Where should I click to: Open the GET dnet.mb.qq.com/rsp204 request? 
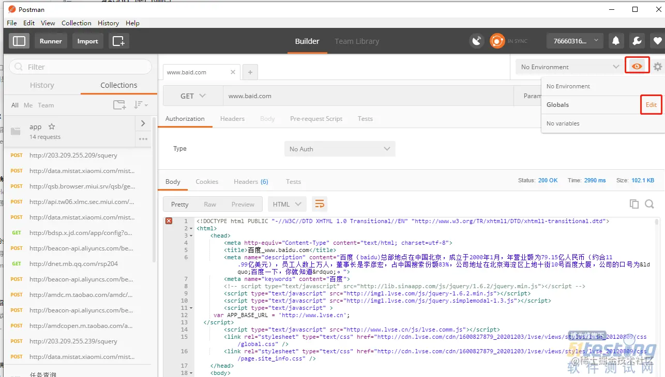click(78, 263)
